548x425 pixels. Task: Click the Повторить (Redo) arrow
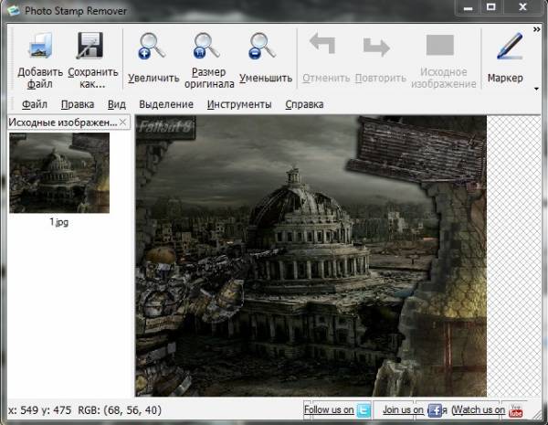coord(375,48)
